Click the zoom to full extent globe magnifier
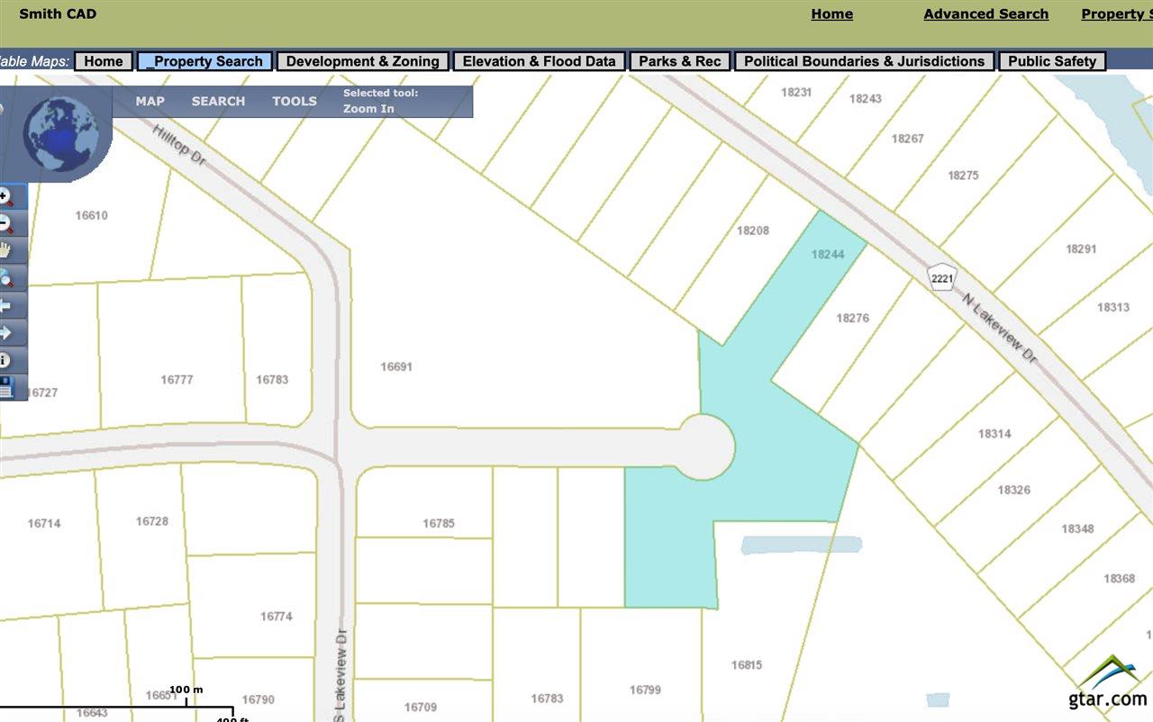The width and height of the screenshot is (1153, 722). (x=5, y=277)
